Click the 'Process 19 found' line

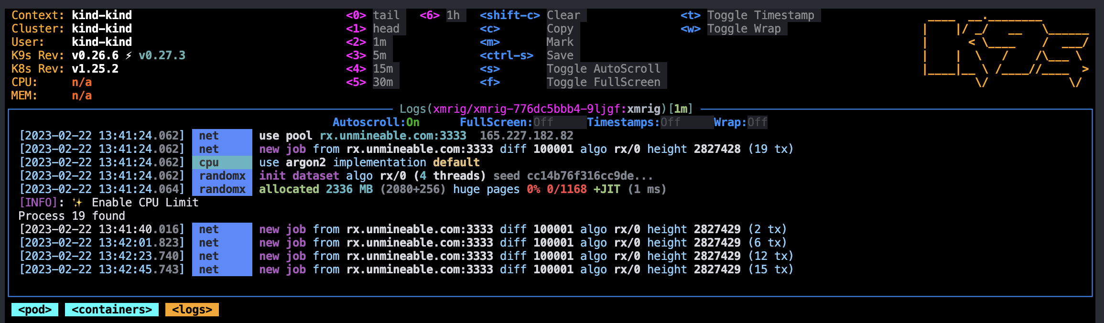[72, 216]
